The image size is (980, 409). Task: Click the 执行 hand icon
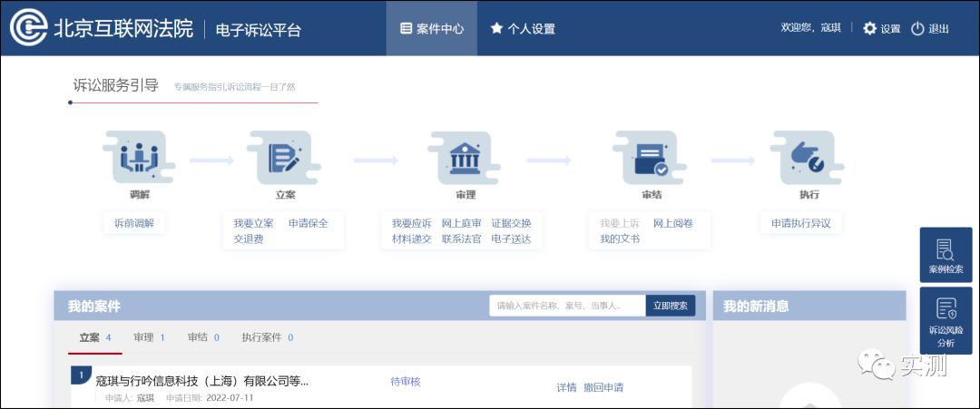(x=808, y=158)
